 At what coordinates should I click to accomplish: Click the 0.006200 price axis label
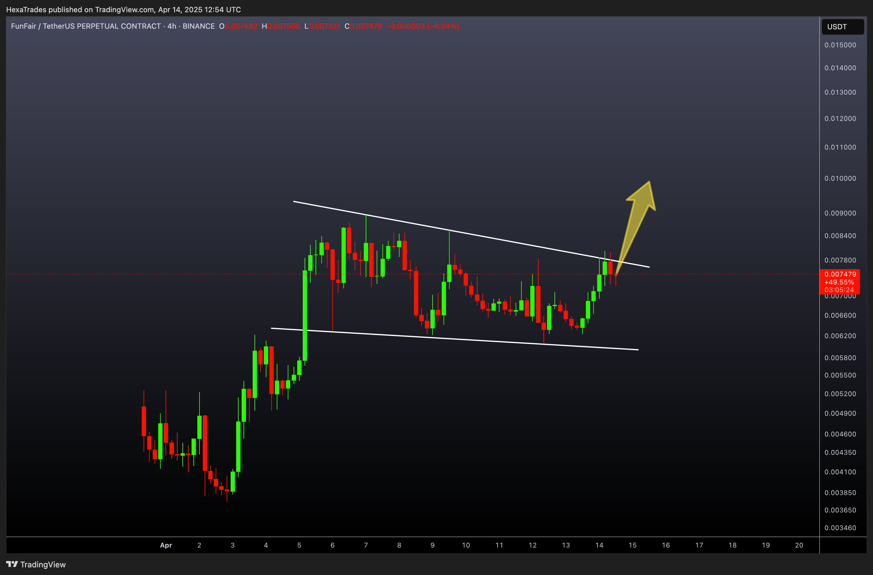click(840, 336)
